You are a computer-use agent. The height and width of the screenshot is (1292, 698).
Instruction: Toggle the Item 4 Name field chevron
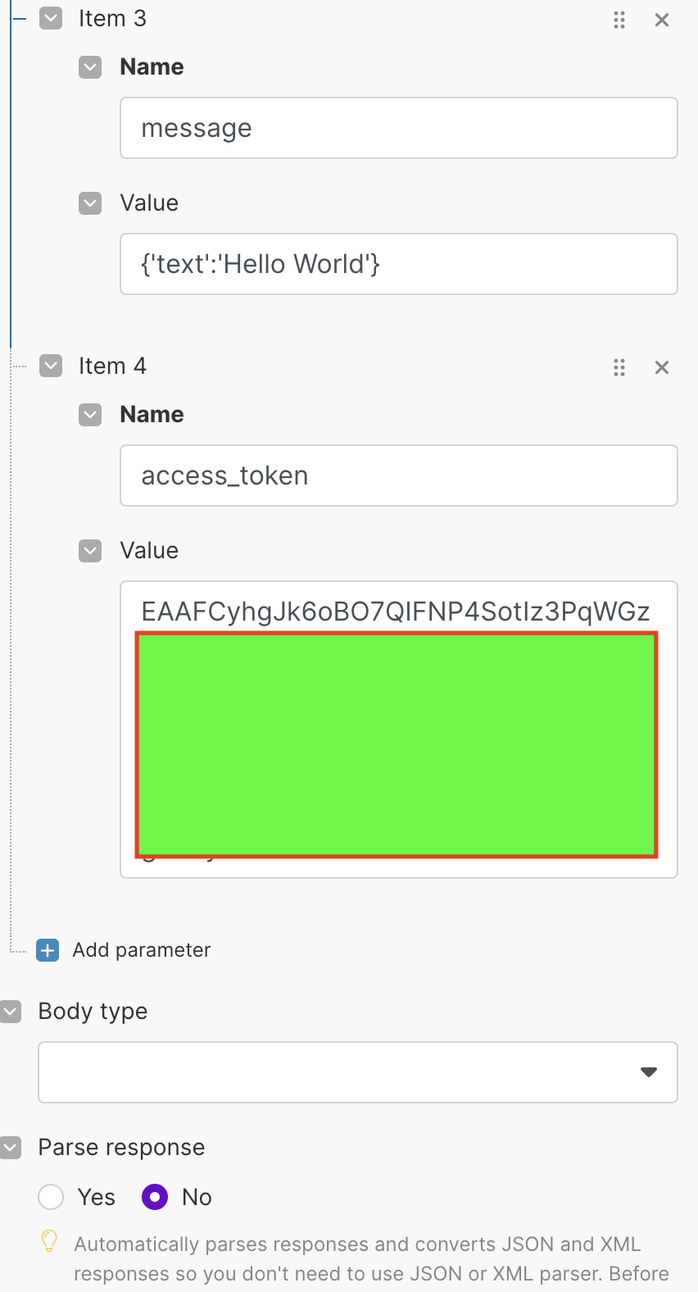click(90, 415)
